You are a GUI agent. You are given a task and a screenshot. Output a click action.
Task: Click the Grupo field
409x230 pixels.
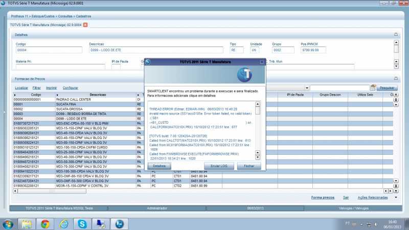[x=283, y=50]
